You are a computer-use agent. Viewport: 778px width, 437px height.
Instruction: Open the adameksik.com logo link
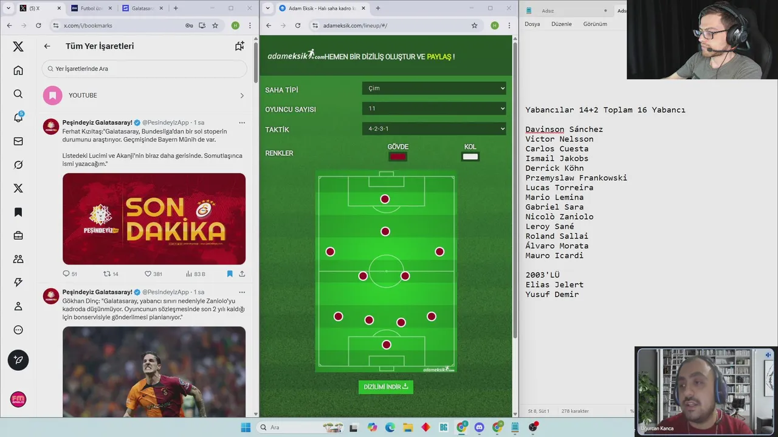(295, 55)
